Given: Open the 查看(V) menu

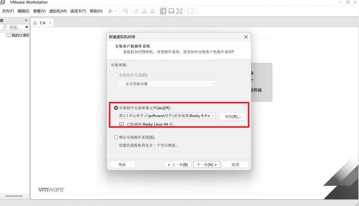Looking at the screenshot, I should (x=39, y=11).
